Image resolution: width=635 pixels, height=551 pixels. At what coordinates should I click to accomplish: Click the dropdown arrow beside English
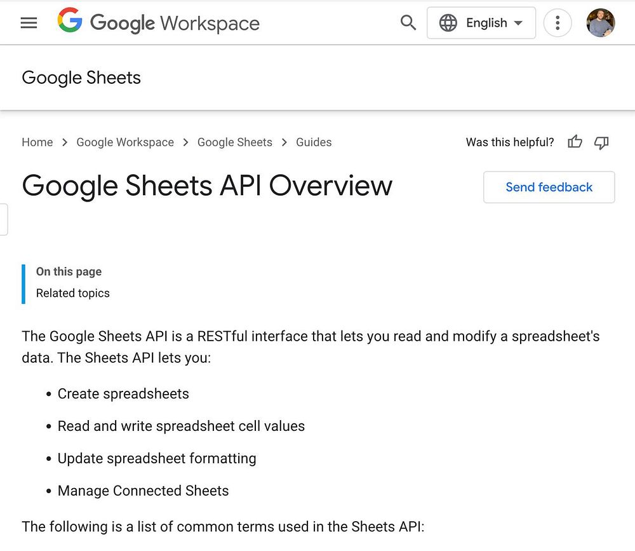pos(518,23)
